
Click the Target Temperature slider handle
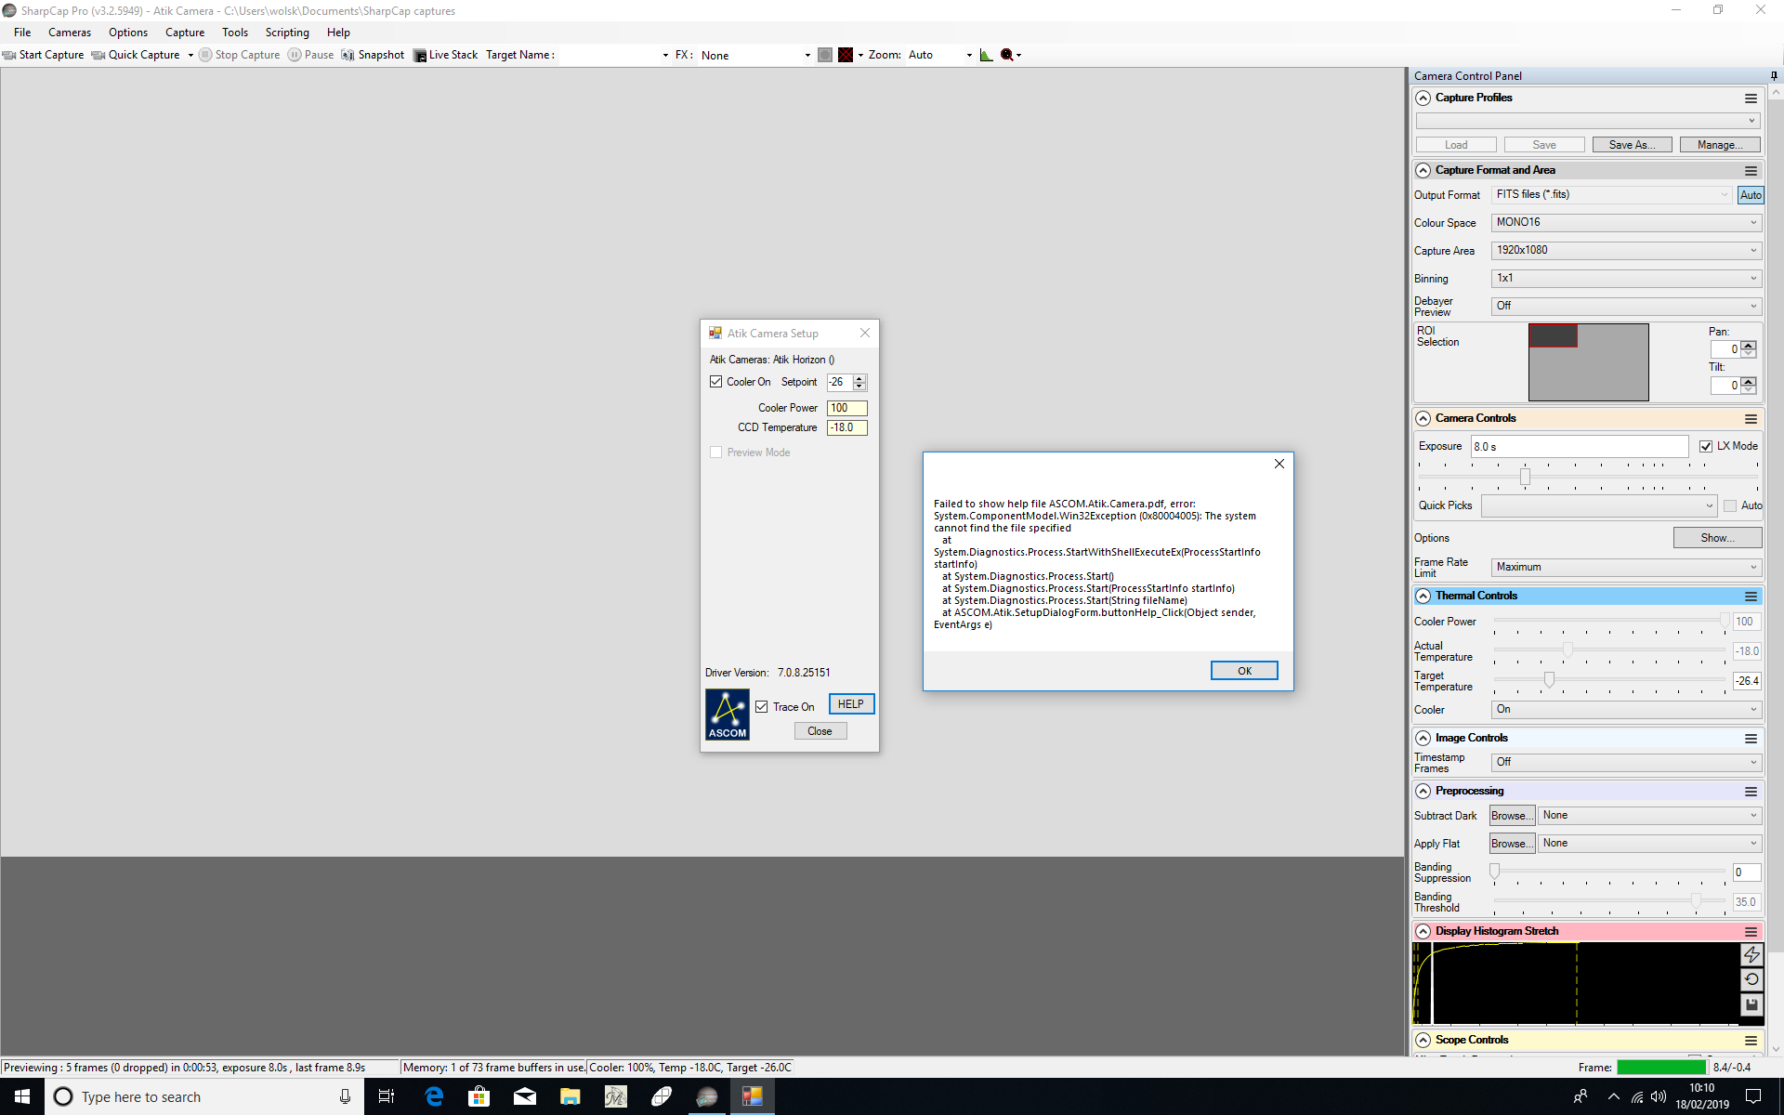click(1549, 681)
